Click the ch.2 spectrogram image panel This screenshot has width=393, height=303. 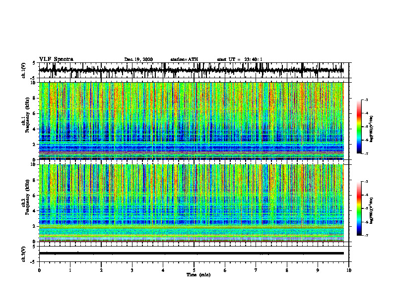[192, 203]
